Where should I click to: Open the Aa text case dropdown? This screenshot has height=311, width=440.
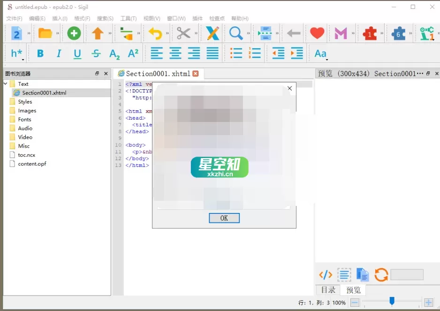[x=319, y=53]
